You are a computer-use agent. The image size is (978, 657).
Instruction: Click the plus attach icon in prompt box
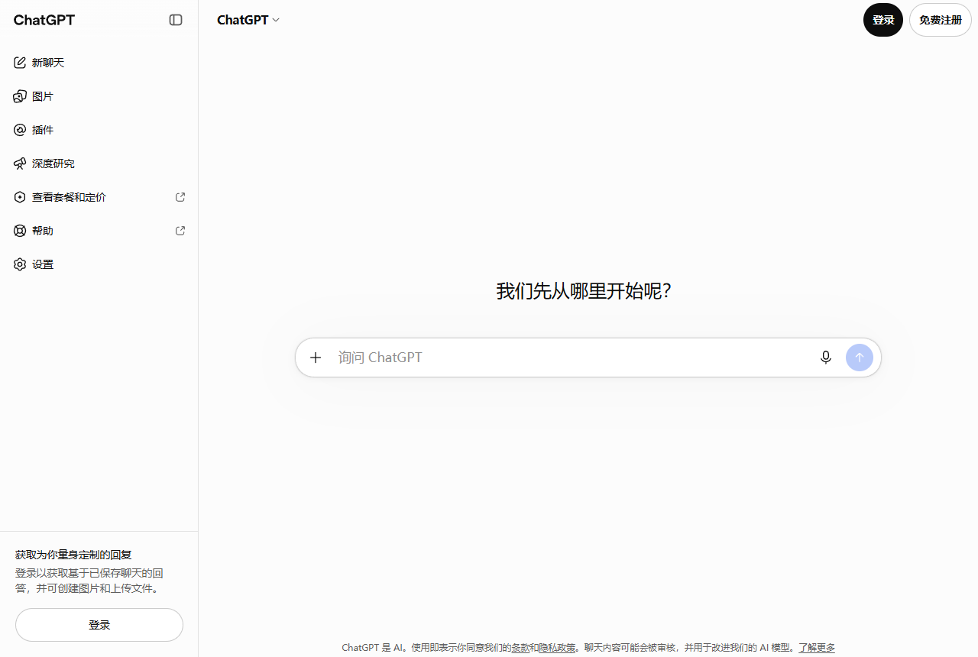[316, 358]
